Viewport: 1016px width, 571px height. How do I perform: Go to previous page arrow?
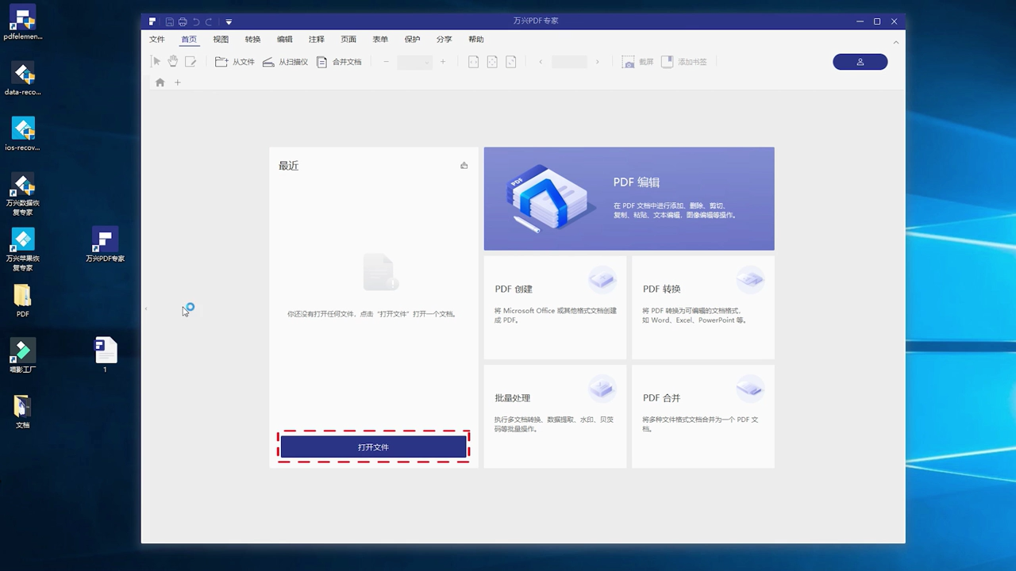click(x=541, y=62)
